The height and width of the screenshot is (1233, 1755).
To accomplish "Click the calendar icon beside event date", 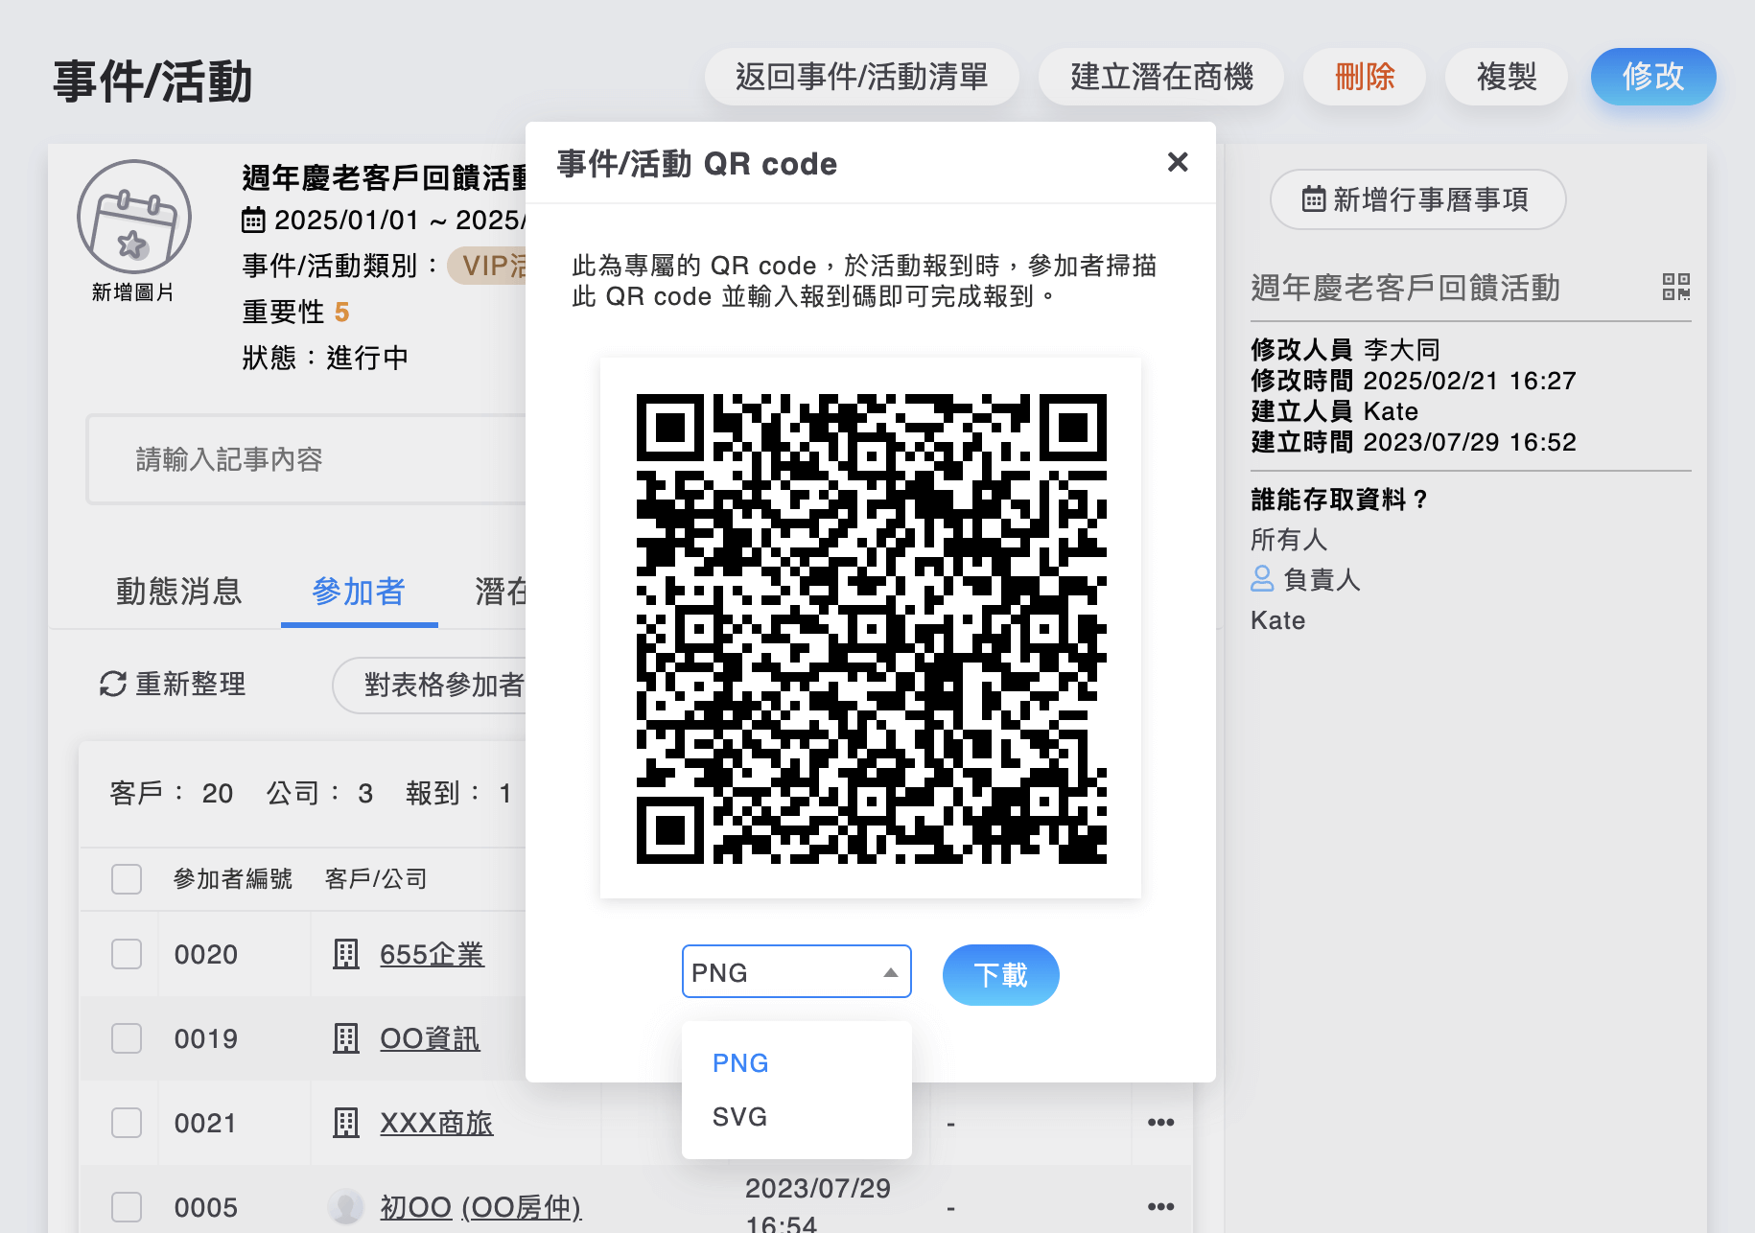I will coord(253,221).
